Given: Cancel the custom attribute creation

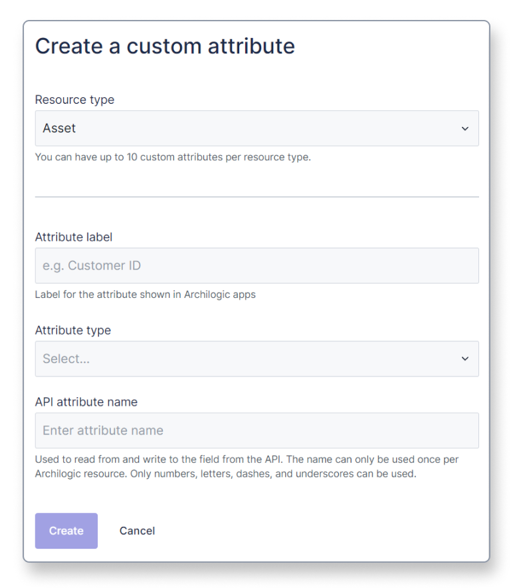Looking at the screenshot, I should pyautogui.click(x=137, y=531).
